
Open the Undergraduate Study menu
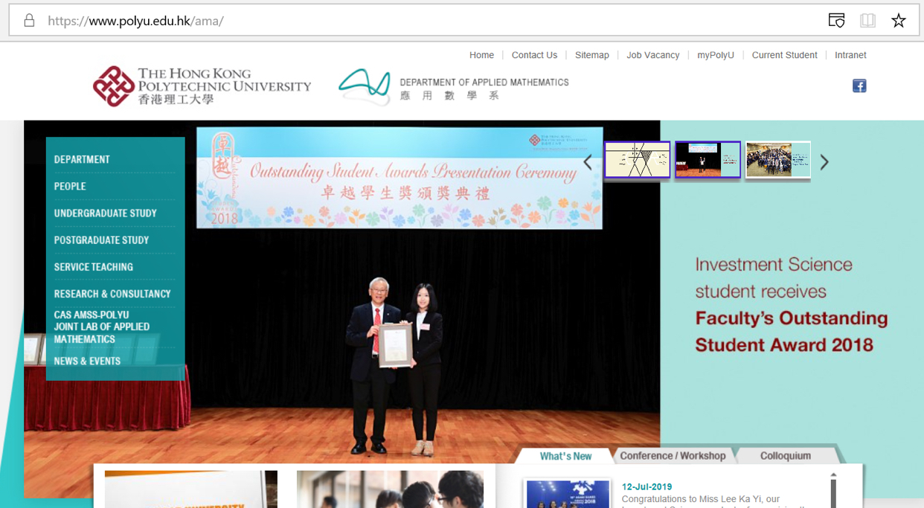point(105,213)
